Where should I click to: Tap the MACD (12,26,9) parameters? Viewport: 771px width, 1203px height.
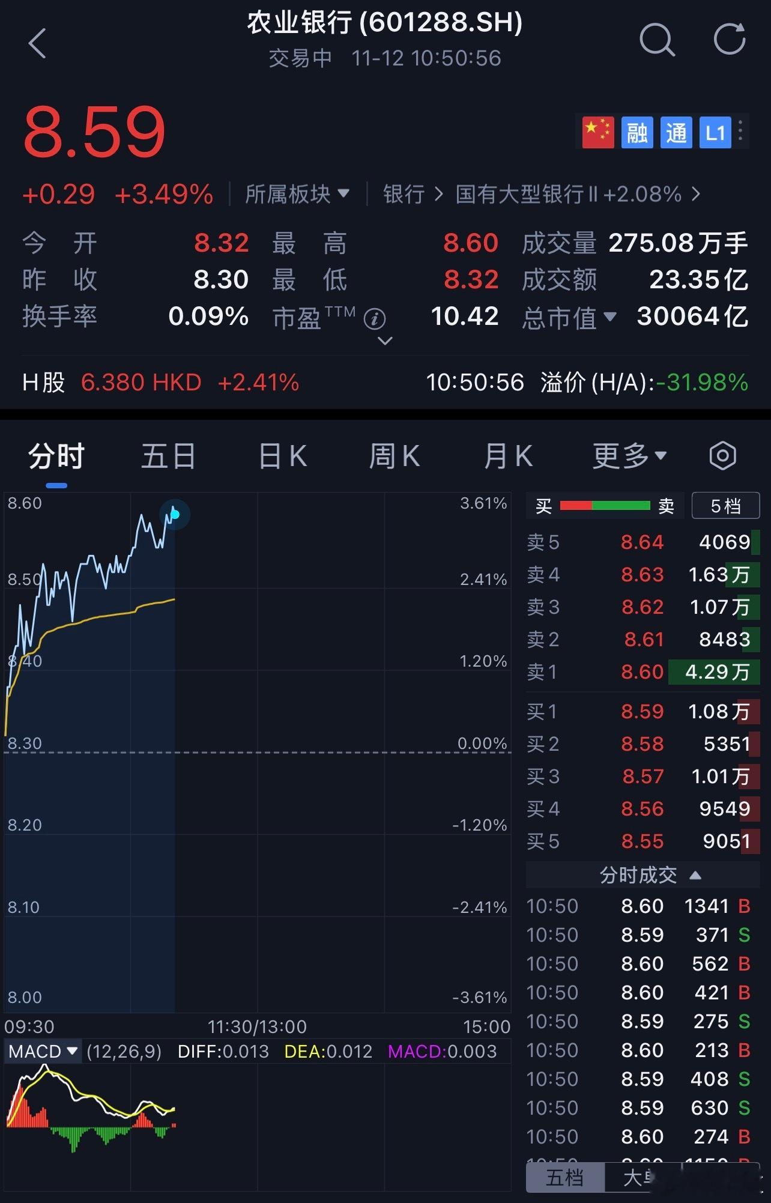124,1051
